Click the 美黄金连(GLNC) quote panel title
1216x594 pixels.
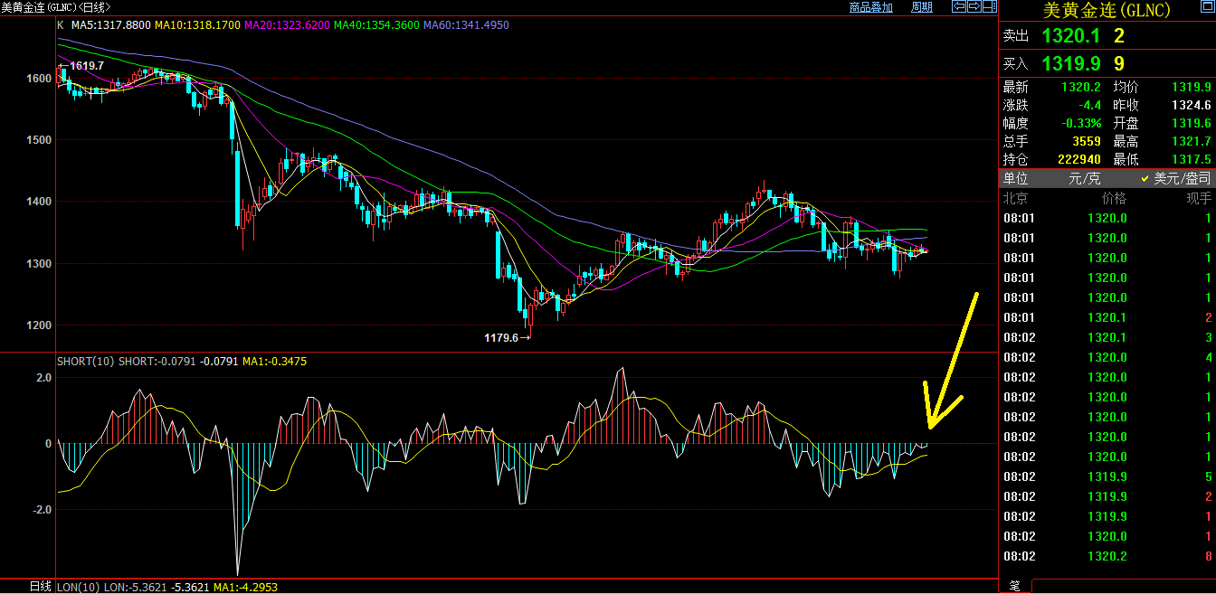(1107, 10)
